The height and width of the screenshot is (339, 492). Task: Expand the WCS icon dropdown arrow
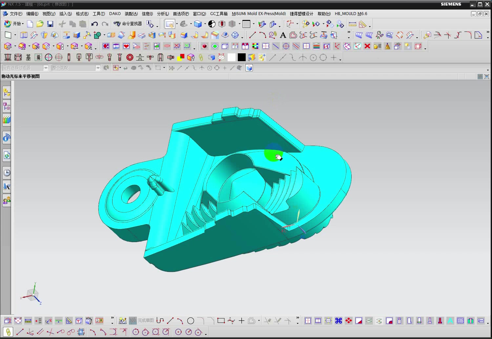point(297,24)
